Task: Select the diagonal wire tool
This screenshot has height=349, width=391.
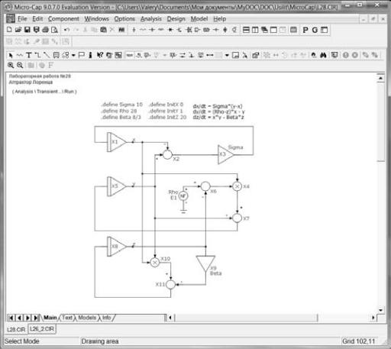Action: [x=47, y=55]
